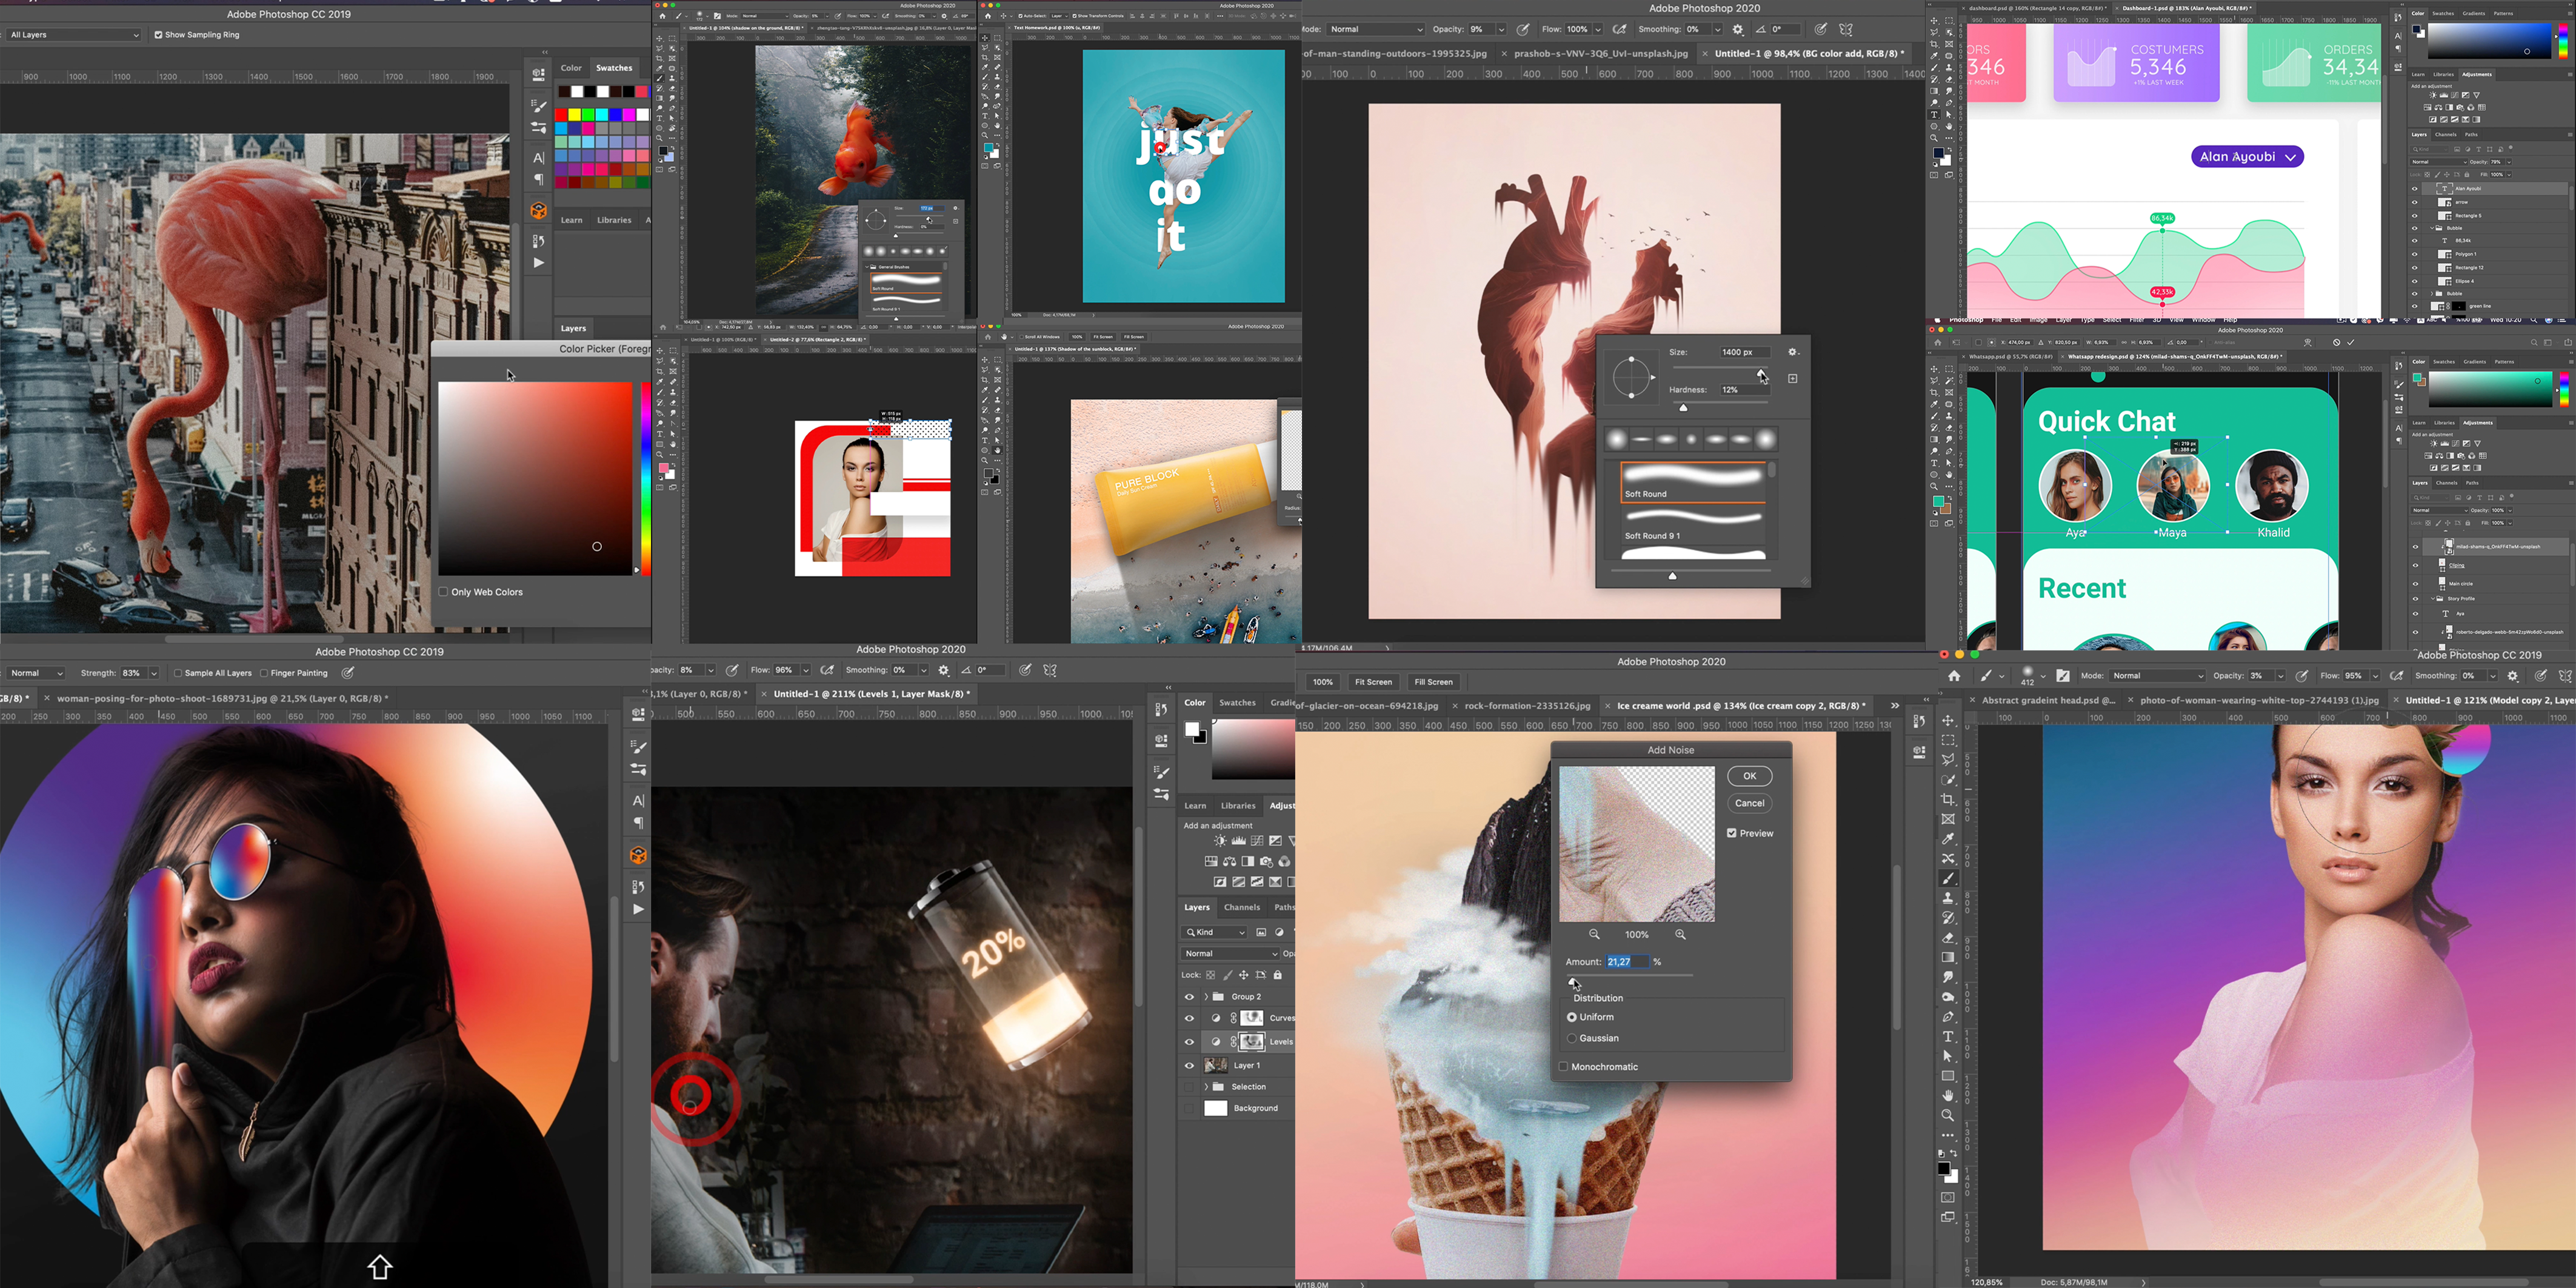Select the Hand tool beside the gradient portrait

click(1948, 1096)
